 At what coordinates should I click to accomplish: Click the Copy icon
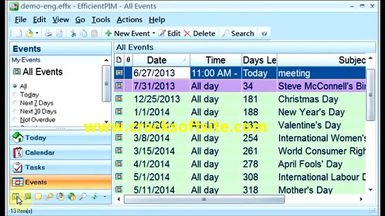(x=84, y=33)
